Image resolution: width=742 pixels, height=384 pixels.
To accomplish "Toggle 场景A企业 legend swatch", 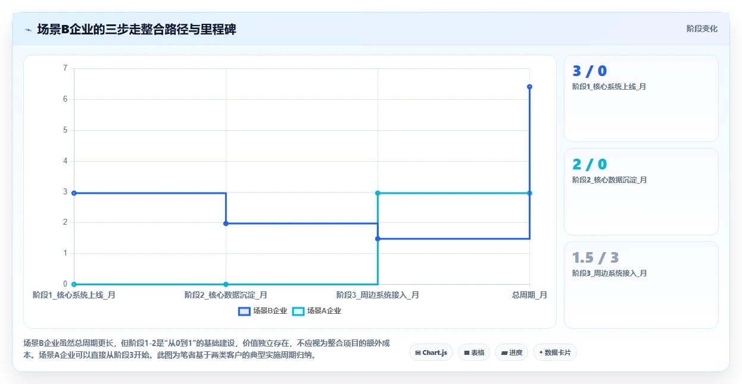I will tap(298, 311).
